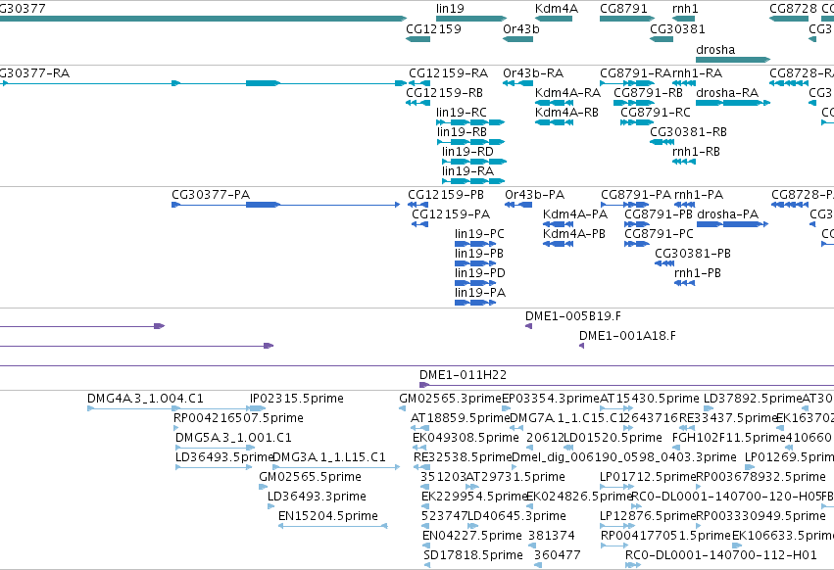The image size is (834, 570).
Task: Click the CG30381 gene glyph
Action: pyautogui.click(x=662, y=39)
